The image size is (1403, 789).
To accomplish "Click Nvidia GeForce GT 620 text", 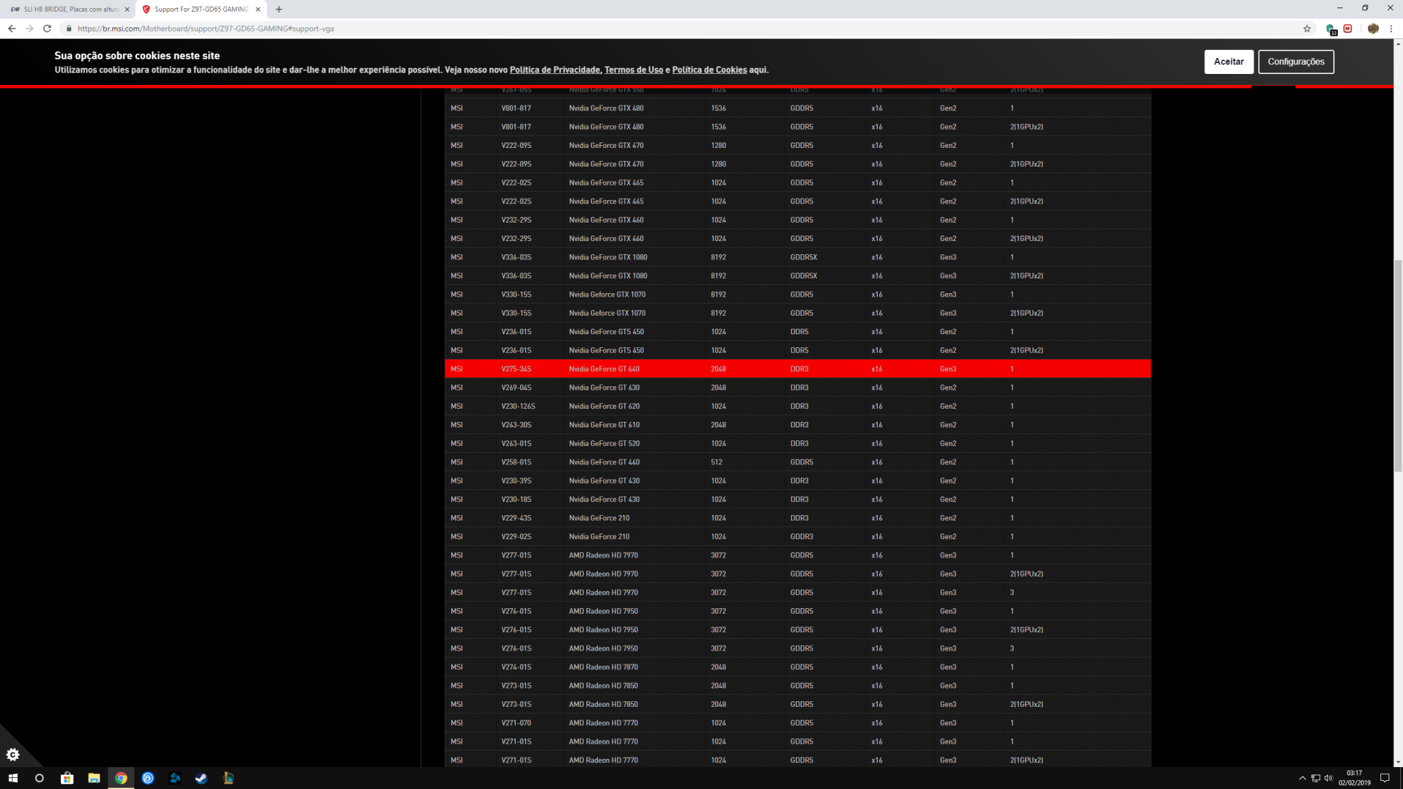I will pos(604,406).
